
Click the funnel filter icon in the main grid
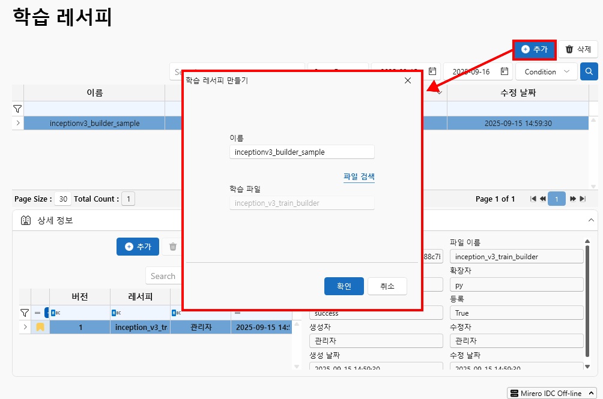coord(17,109)
